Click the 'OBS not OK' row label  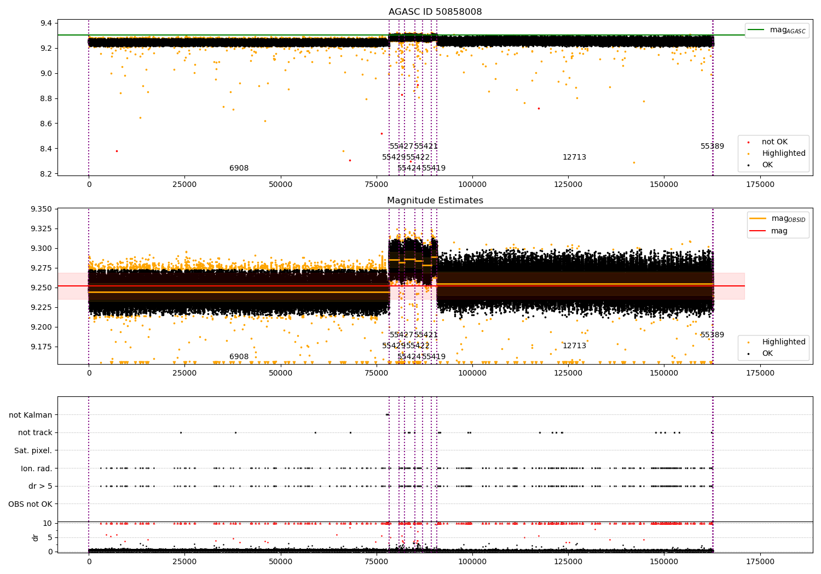[31, 505]
